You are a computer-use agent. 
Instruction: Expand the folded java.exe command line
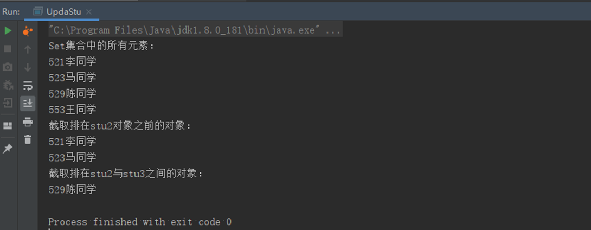[333, 30]
